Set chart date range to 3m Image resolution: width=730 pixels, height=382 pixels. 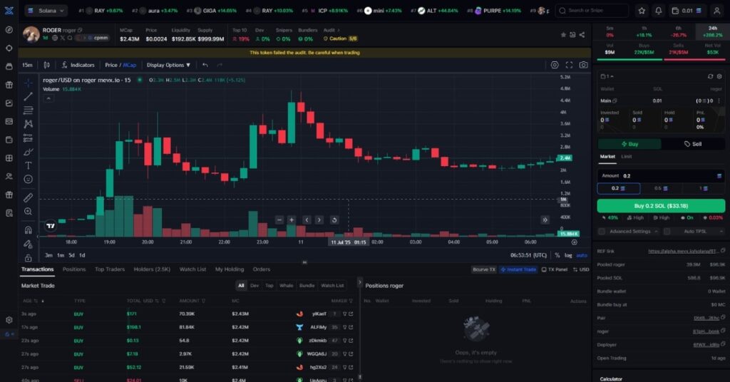point(48,255)
